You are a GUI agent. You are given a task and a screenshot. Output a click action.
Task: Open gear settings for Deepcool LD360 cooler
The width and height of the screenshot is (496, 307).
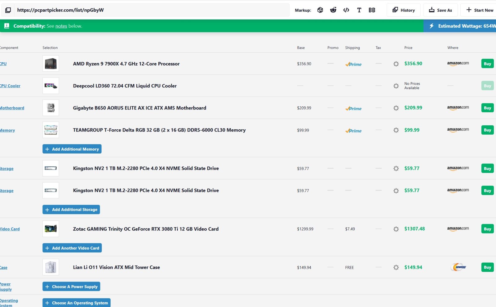396,86
